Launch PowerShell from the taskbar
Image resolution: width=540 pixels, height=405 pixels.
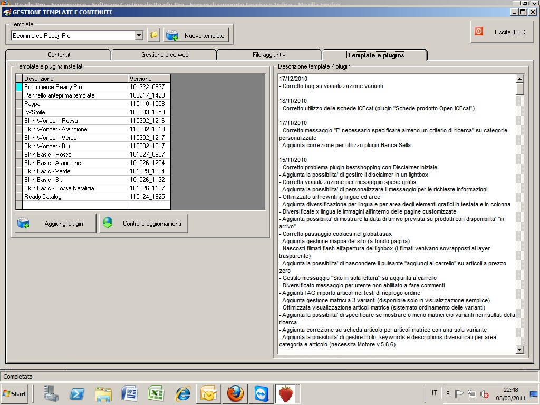tap(77, 393)
